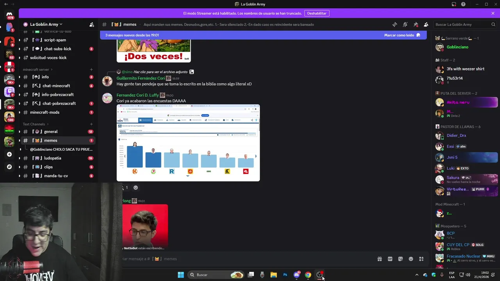The width and height of the screenshot is (500, 281).
Task: Open the Windows Start menu
Action: pos(181,275)
